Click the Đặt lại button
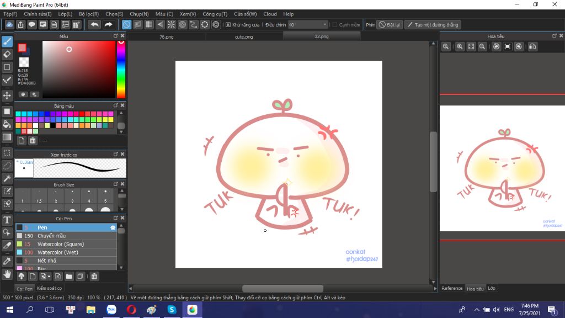Image resolution: width=565 pixels, height=318 pixels. point(390,24)
